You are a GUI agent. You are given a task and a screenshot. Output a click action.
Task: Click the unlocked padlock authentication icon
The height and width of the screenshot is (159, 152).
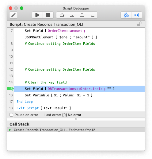(139, 24)
